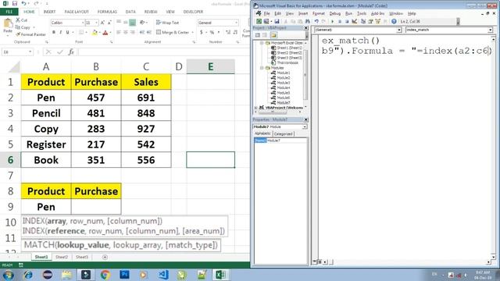Click View Microsoft Excel icon in VBA toolbar
Viewport: 500px width, 281px height.
point(259,21)
